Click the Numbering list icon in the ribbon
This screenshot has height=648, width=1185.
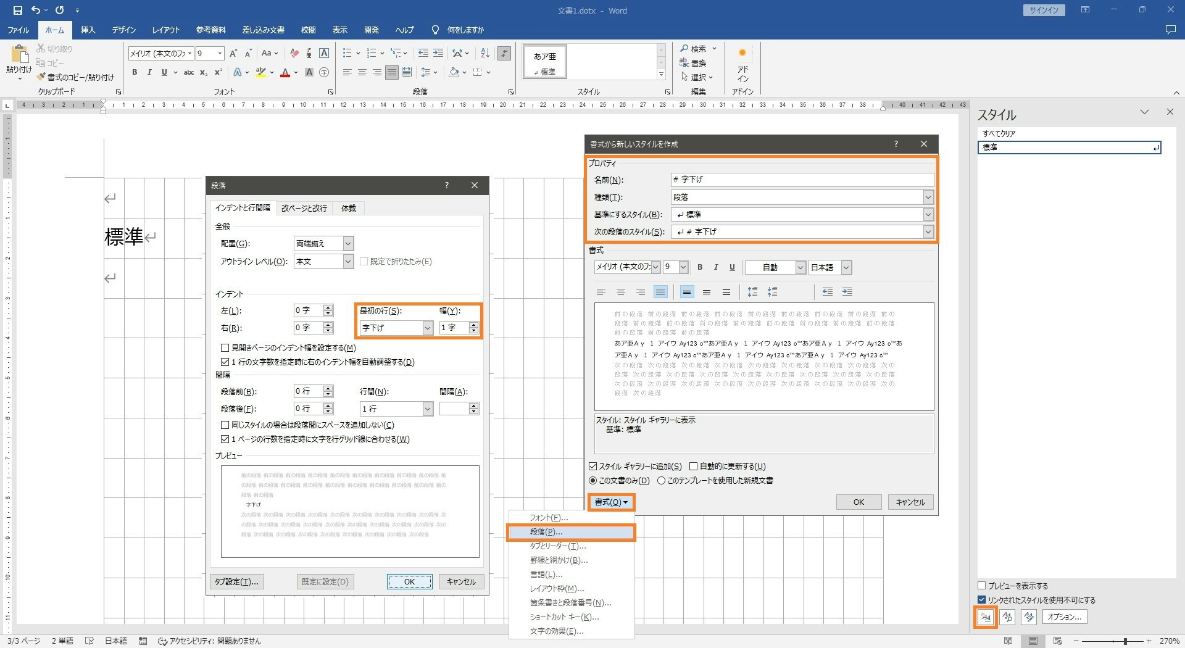tap(372, 53)
